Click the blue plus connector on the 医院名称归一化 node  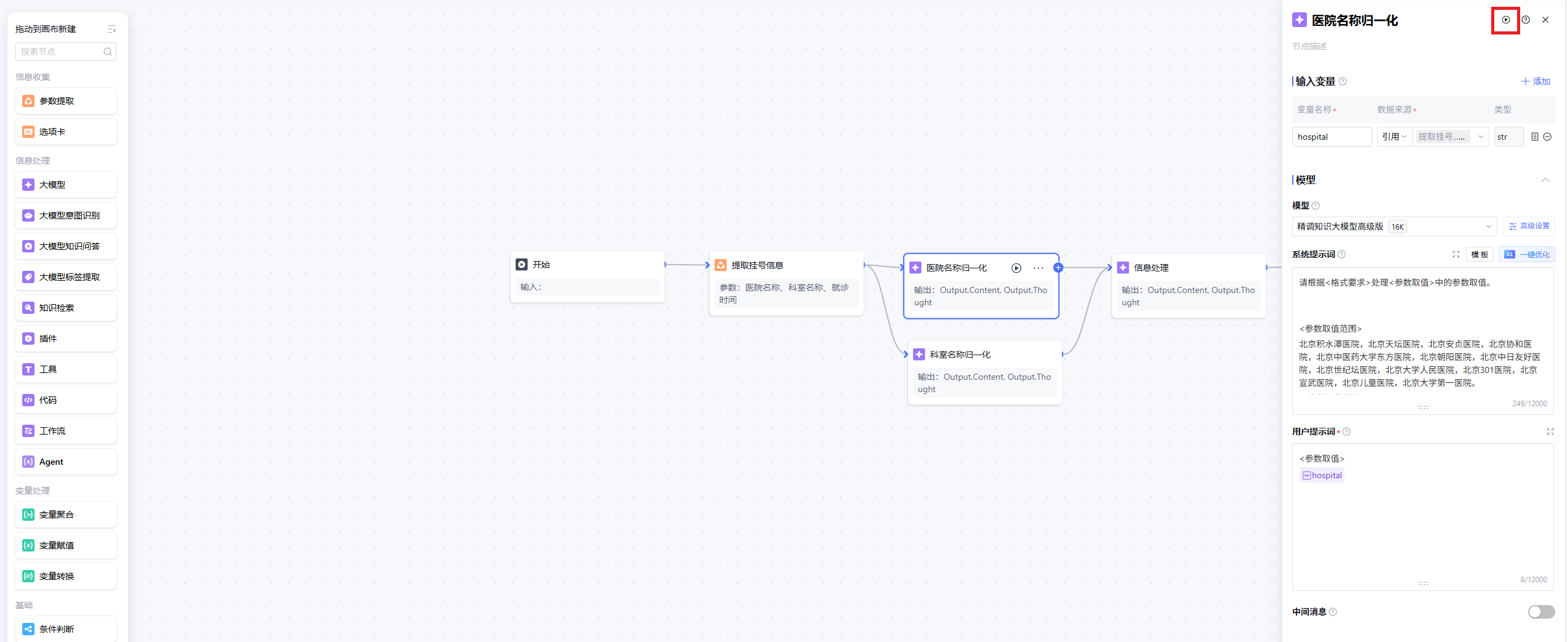(1058, 267)
